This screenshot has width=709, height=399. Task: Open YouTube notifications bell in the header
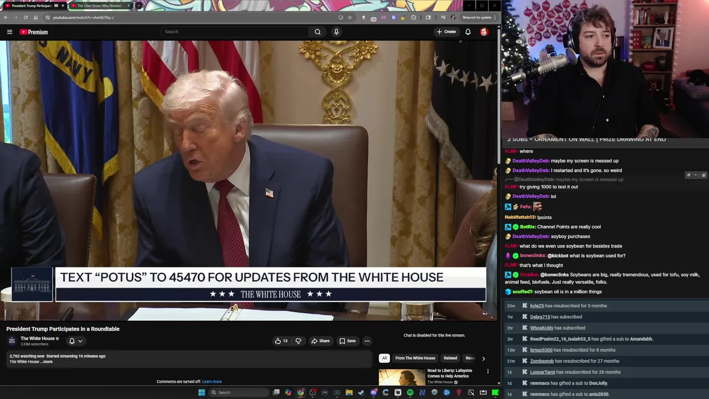[x=468, y=32]
